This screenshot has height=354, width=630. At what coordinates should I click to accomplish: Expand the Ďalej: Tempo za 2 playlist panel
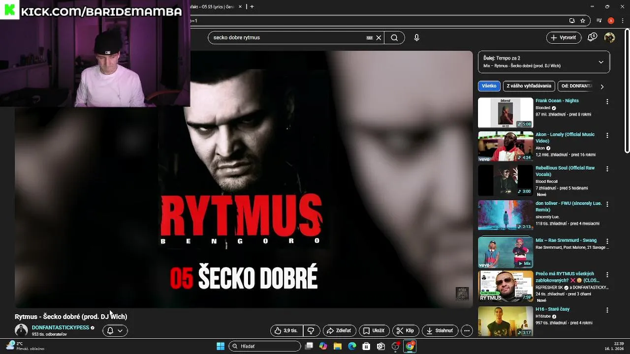(601, 62)
